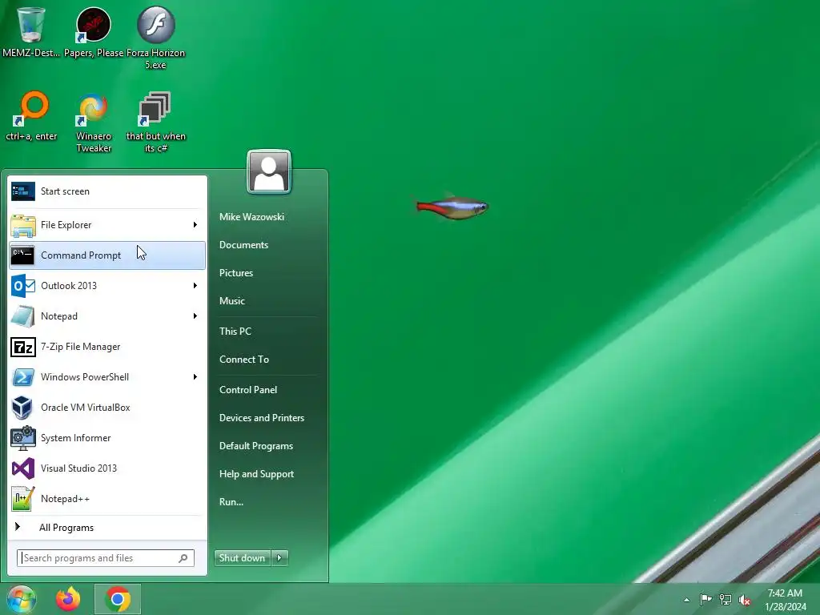Click the Visual Studio 2013 icon
The width and height of the screenshot is (820, 615).
coord(23,468)
